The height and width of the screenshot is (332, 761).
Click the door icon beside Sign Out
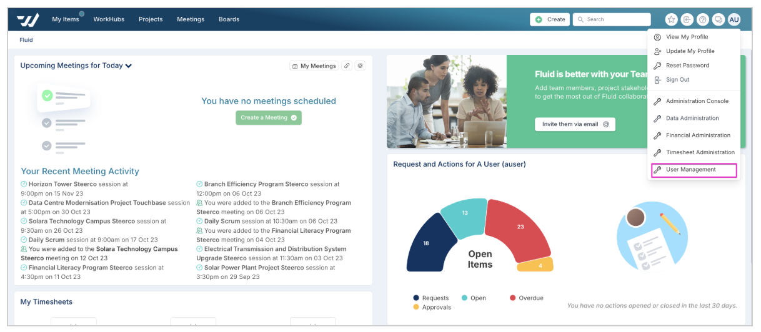(x=657, y=80)
